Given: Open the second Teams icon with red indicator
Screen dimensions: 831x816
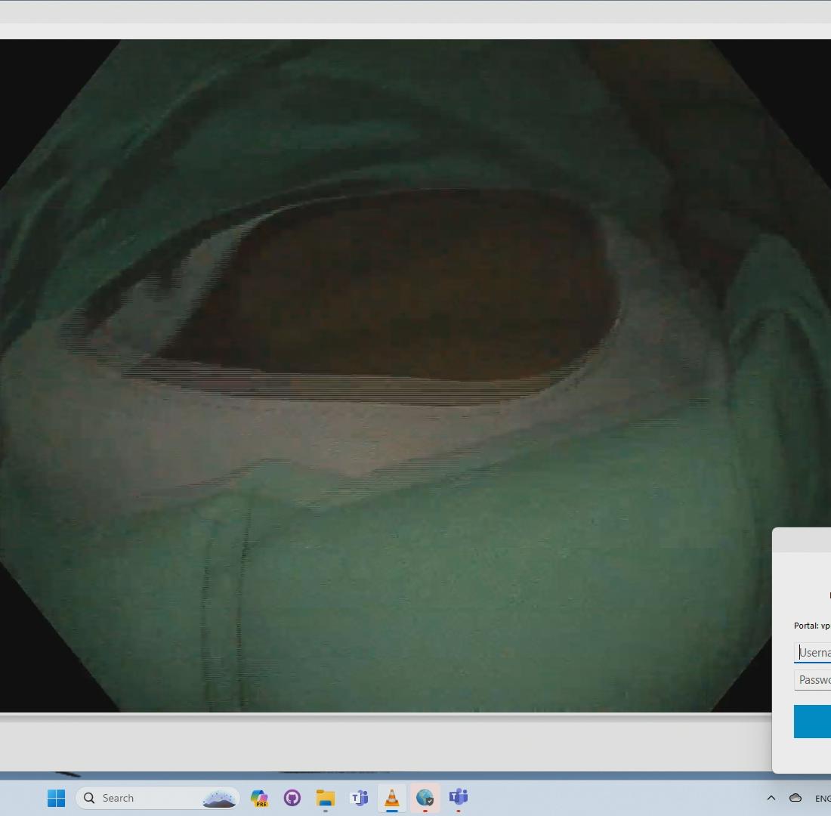Looking at the screenshot, I should tap(459, 798).
